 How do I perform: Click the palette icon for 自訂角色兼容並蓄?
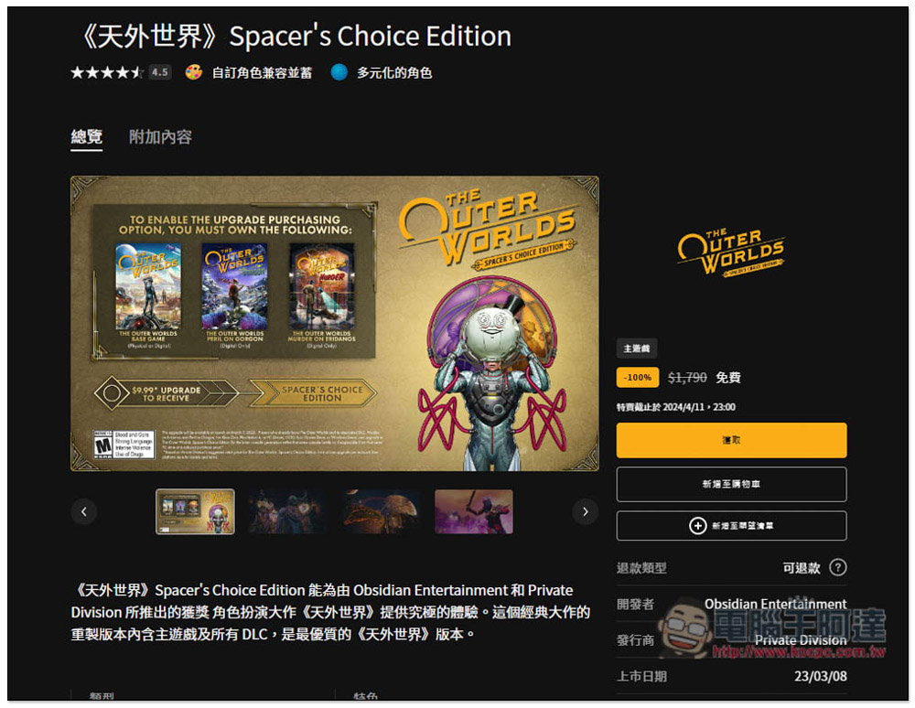[x=194, y=72]
